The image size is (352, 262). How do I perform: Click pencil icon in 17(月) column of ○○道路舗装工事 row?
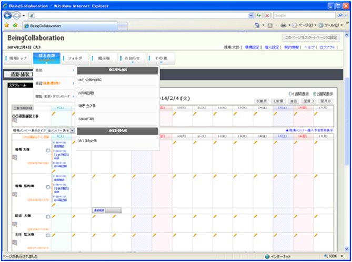(316, 113)
